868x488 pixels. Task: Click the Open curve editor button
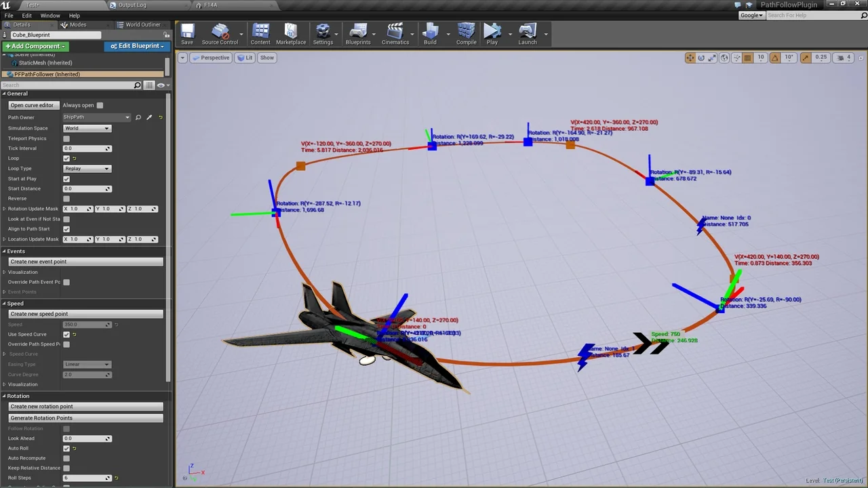(x=32, y=105)
